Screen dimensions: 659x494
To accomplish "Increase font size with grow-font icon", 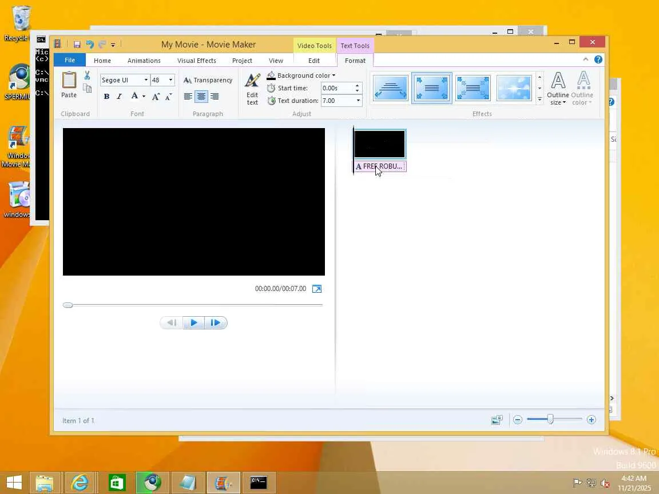I will pyautogui.click(x=156, y=97).
